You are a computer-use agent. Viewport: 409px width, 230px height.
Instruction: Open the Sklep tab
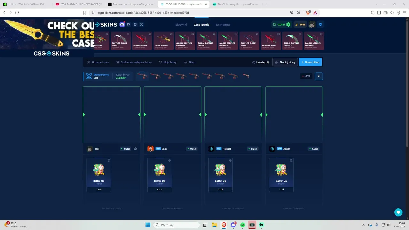(x=189, y=62)
